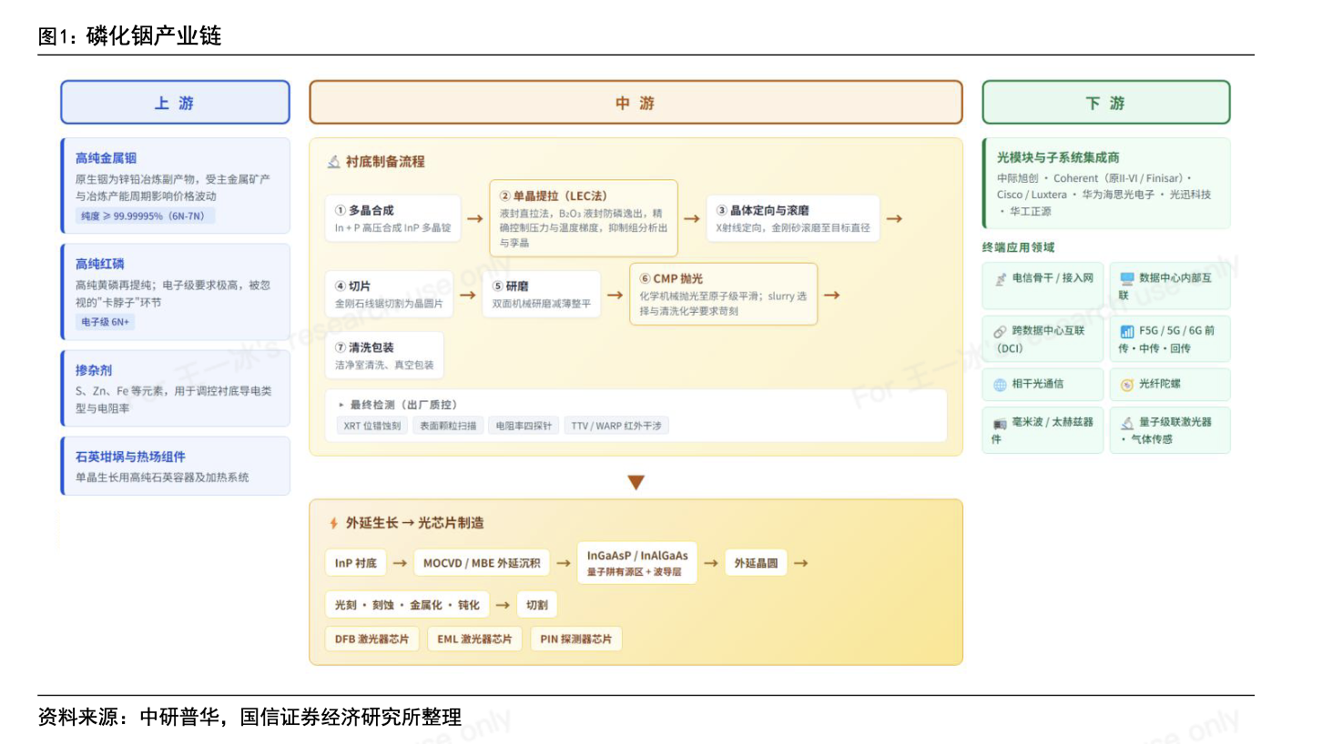Click the icon in the 量子级联激光器 card
Viewport: 1333px width, 744px height.
click(1127, 423)
